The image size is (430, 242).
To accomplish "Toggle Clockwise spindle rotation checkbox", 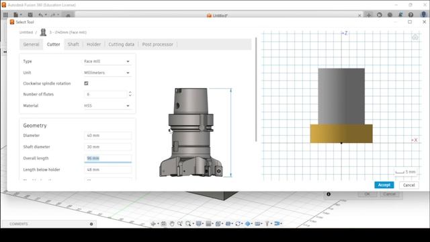I will [x=86, y=83].
